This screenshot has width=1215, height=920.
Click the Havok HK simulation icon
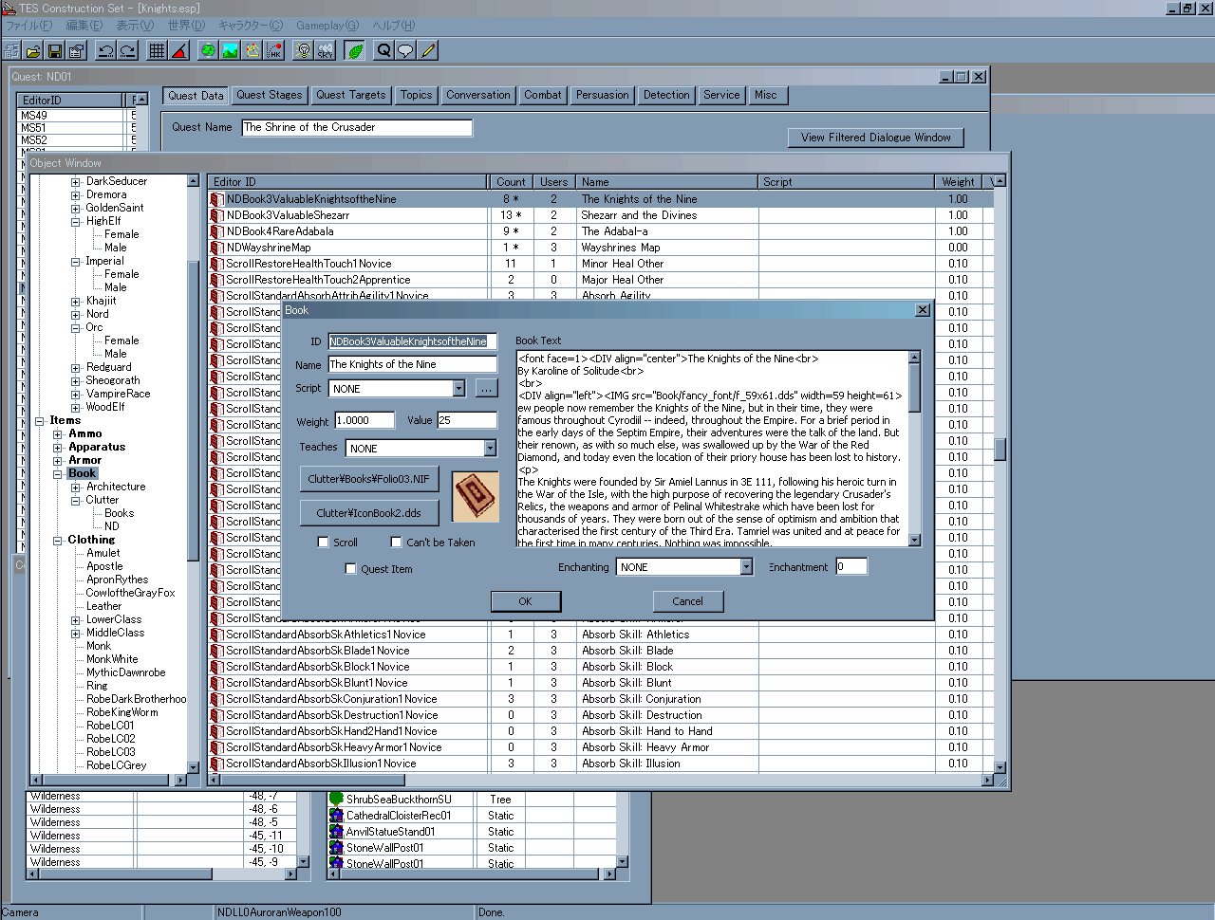(274, 50)
